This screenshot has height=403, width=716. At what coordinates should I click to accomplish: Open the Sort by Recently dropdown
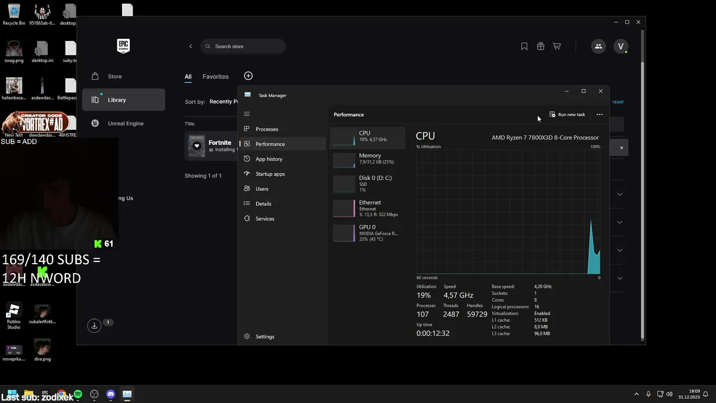point(224,102)
